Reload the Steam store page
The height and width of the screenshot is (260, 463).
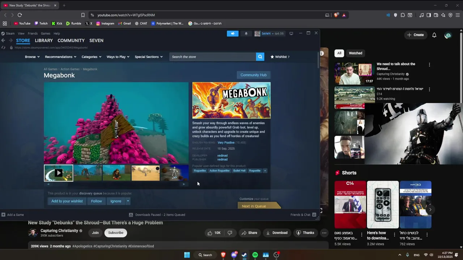pos(3,47)
